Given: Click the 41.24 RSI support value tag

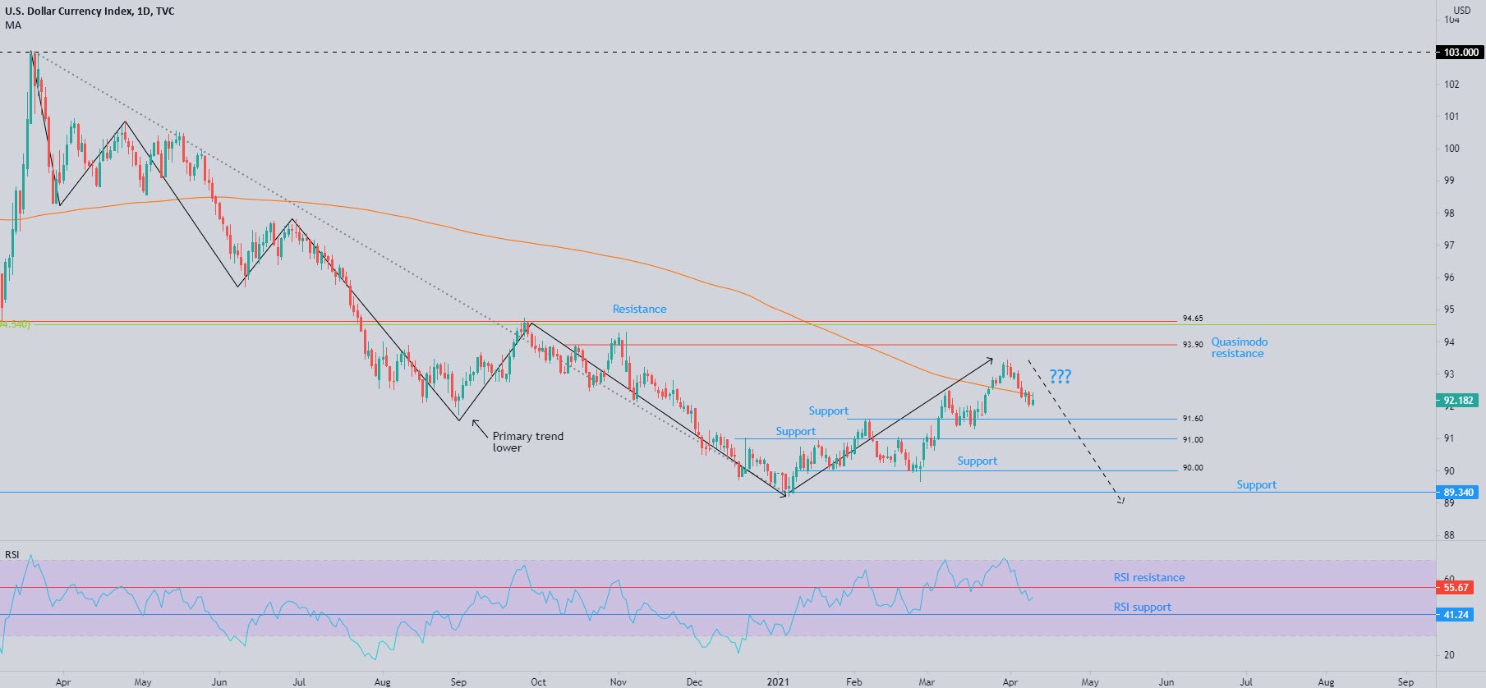Looking at the screenshot, I should (1456, 615).
